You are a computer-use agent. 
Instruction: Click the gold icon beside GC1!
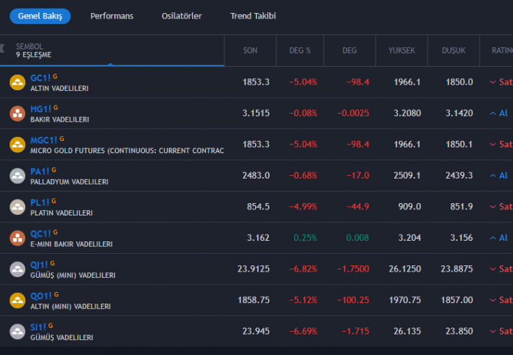point(17,83)
